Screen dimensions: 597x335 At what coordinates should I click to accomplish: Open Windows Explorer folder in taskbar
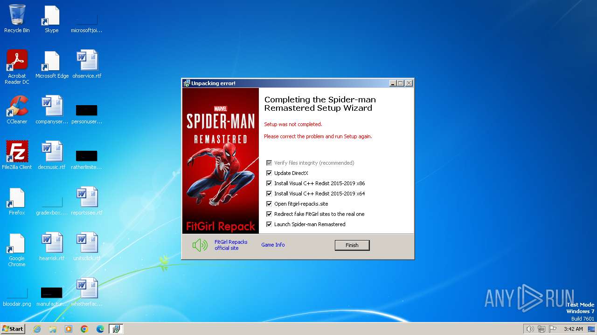click(53, 329)
